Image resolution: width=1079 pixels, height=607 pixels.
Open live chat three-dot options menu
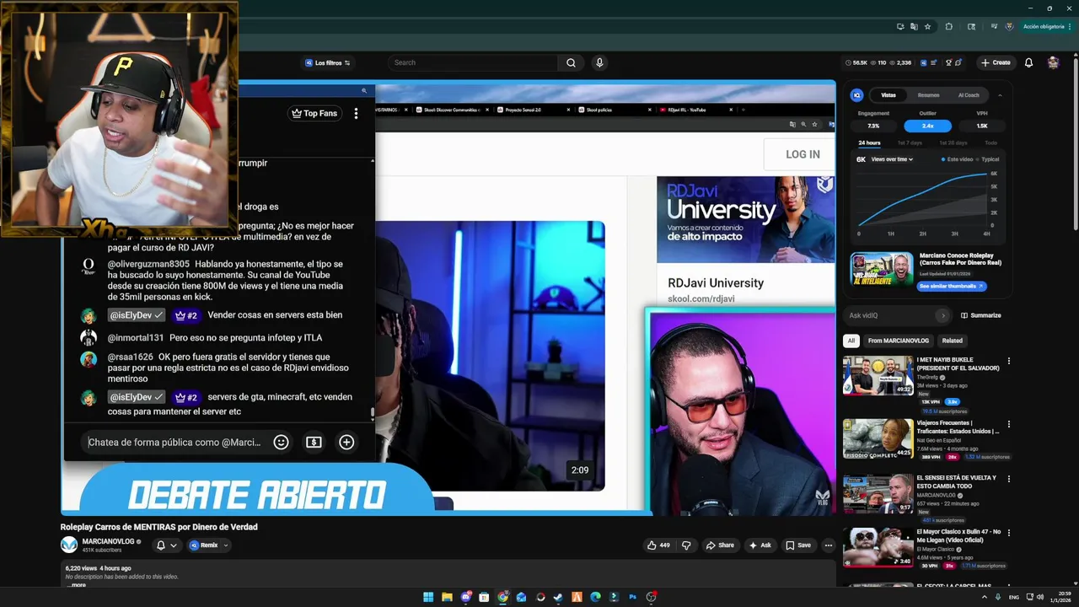(x=356, y=113)
